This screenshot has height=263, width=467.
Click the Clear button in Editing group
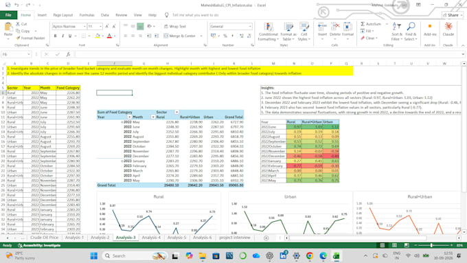pyautogui.click(x=369, y=38)
